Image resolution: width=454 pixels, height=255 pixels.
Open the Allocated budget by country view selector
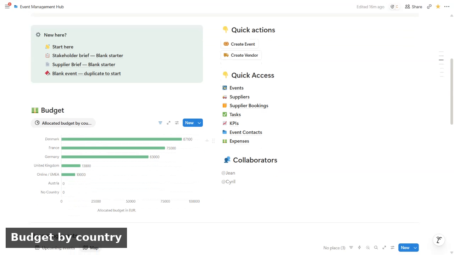tap(63, 123)
